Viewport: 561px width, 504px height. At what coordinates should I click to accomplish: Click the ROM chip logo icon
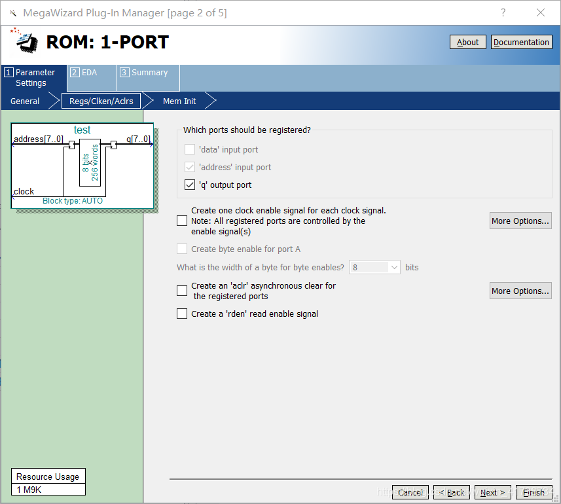[25, 41]
